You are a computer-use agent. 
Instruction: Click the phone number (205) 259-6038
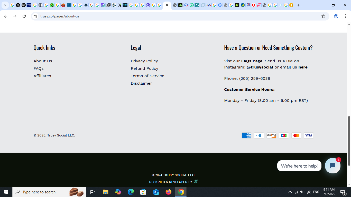coord(255,78)
